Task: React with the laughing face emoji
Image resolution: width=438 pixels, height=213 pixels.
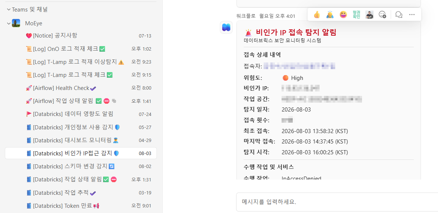Action: 343,14
